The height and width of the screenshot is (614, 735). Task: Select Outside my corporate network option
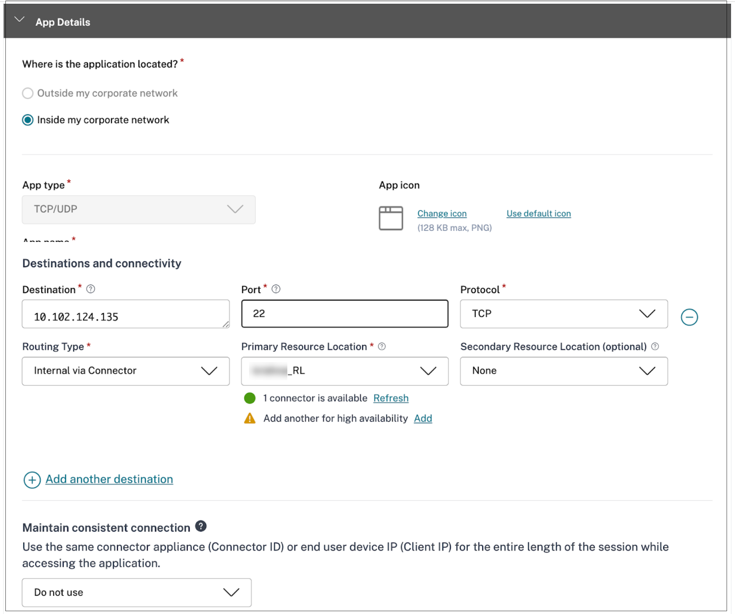(28, 93)
